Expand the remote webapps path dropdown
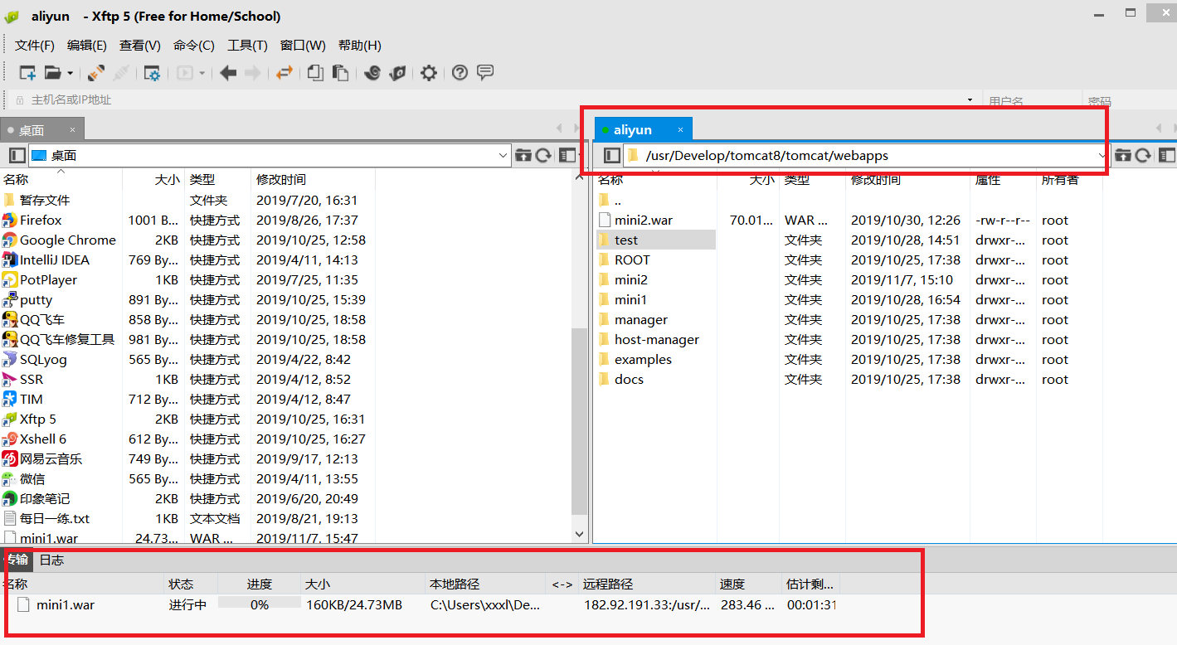This screenshot has height=645, width=1177. click(x=1102, y=155)
